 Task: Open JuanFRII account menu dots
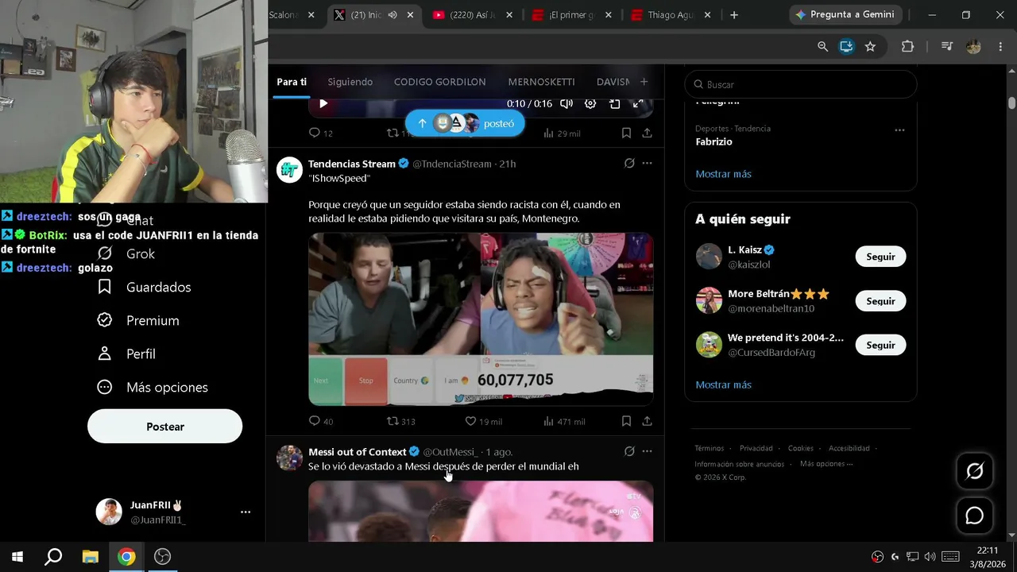(246, 512)
